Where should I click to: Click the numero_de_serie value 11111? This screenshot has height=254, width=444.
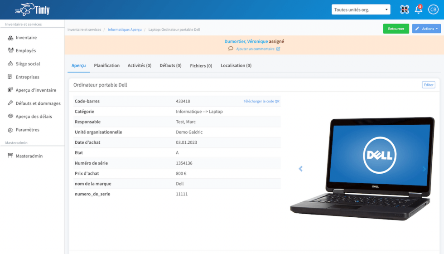pyautogui.click(x=182, y=194)
